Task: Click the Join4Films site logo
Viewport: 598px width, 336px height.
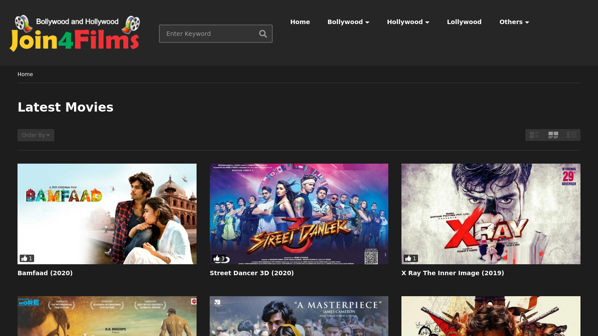Action: click(75, 33)
